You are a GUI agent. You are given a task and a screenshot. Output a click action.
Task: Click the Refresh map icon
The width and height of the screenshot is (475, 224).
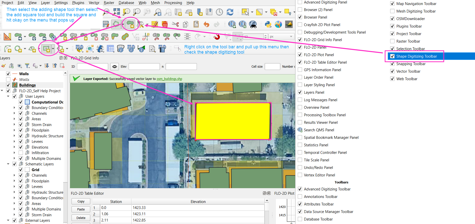pos(230,12)
